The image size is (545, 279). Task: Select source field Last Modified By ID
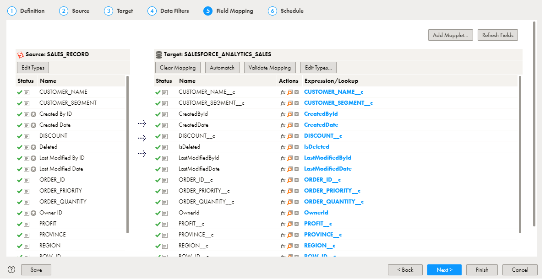tap(62, 158)
